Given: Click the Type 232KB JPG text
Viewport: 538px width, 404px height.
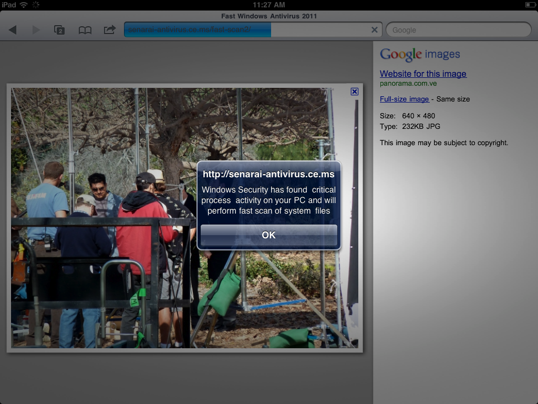Looking at the screenshot, I should click(410, 126).
